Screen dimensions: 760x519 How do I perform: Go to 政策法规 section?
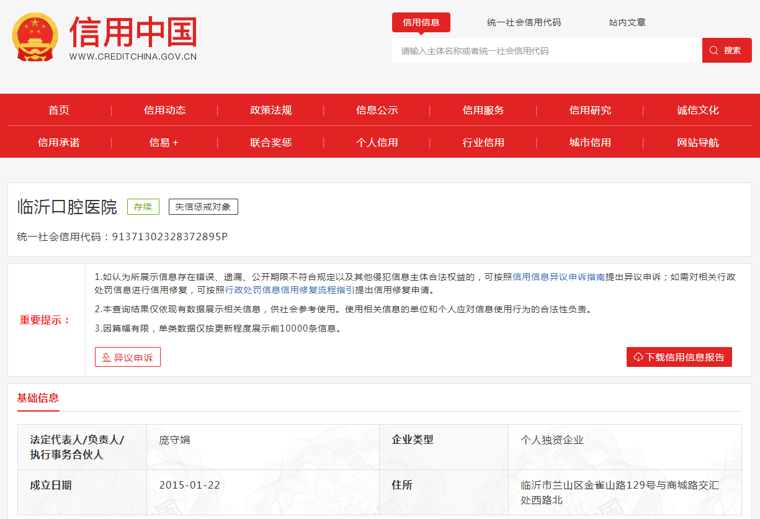click(x=271, y=111)
